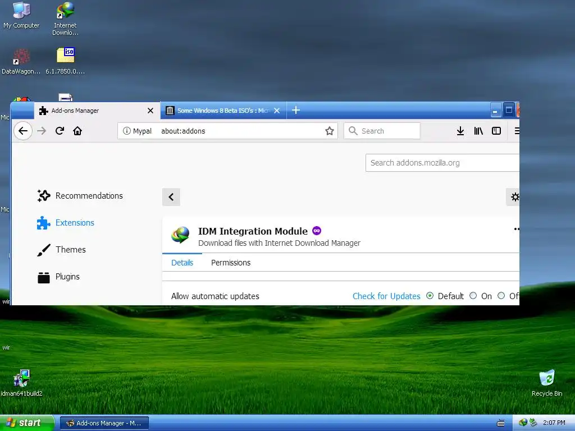Switch to the Details tab
The width and height of the screenshot is (575, 431).
[182, 263]
